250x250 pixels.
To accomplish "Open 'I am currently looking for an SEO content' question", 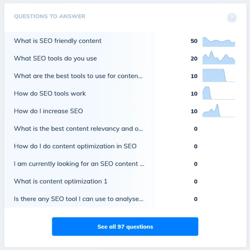I will pos(79,164).
